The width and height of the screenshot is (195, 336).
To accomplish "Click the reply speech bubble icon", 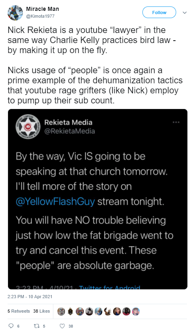I will point(11,326).
